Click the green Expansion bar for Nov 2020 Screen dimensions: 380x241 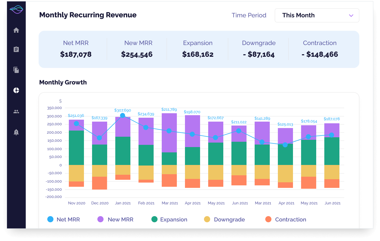pyautogui.click(x=76, y=148)
